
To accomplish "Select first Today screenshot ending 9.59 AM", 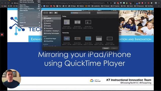I will tap(67, 24).
